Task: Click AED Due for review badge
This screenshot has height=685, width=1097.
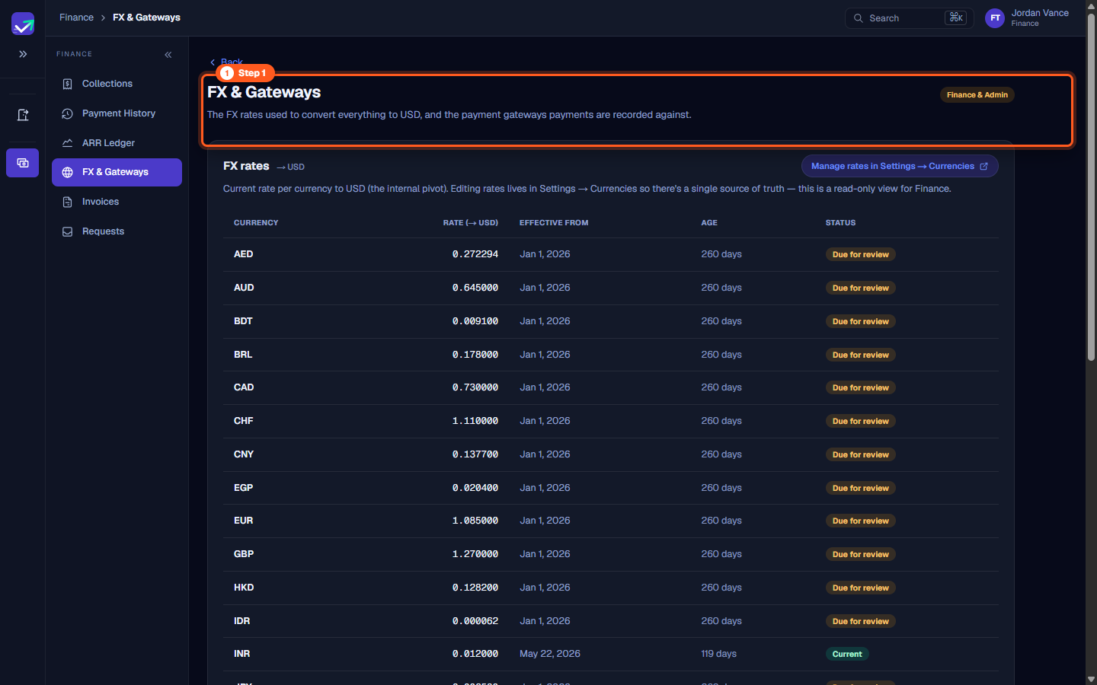Action: pyautogui.click(x=861, y=254)
